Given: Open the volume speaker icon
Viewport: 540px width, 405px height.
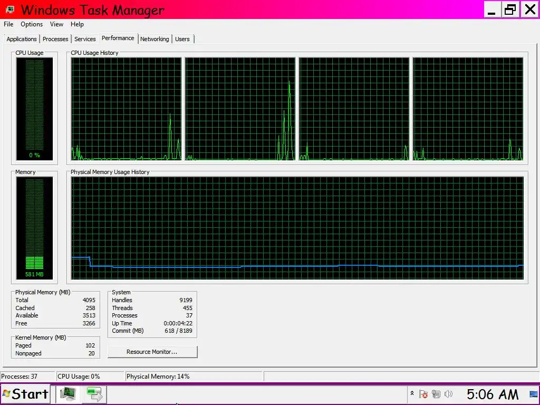Looking at the screenshot, I should (x=448, y=393).
